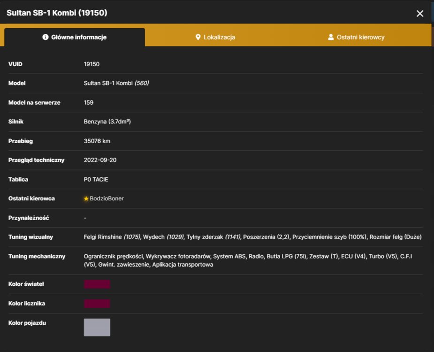Click the mileage value 35076 km
Image resolution: width=434 pixels, height=352 pixels.
pos(97,141)
